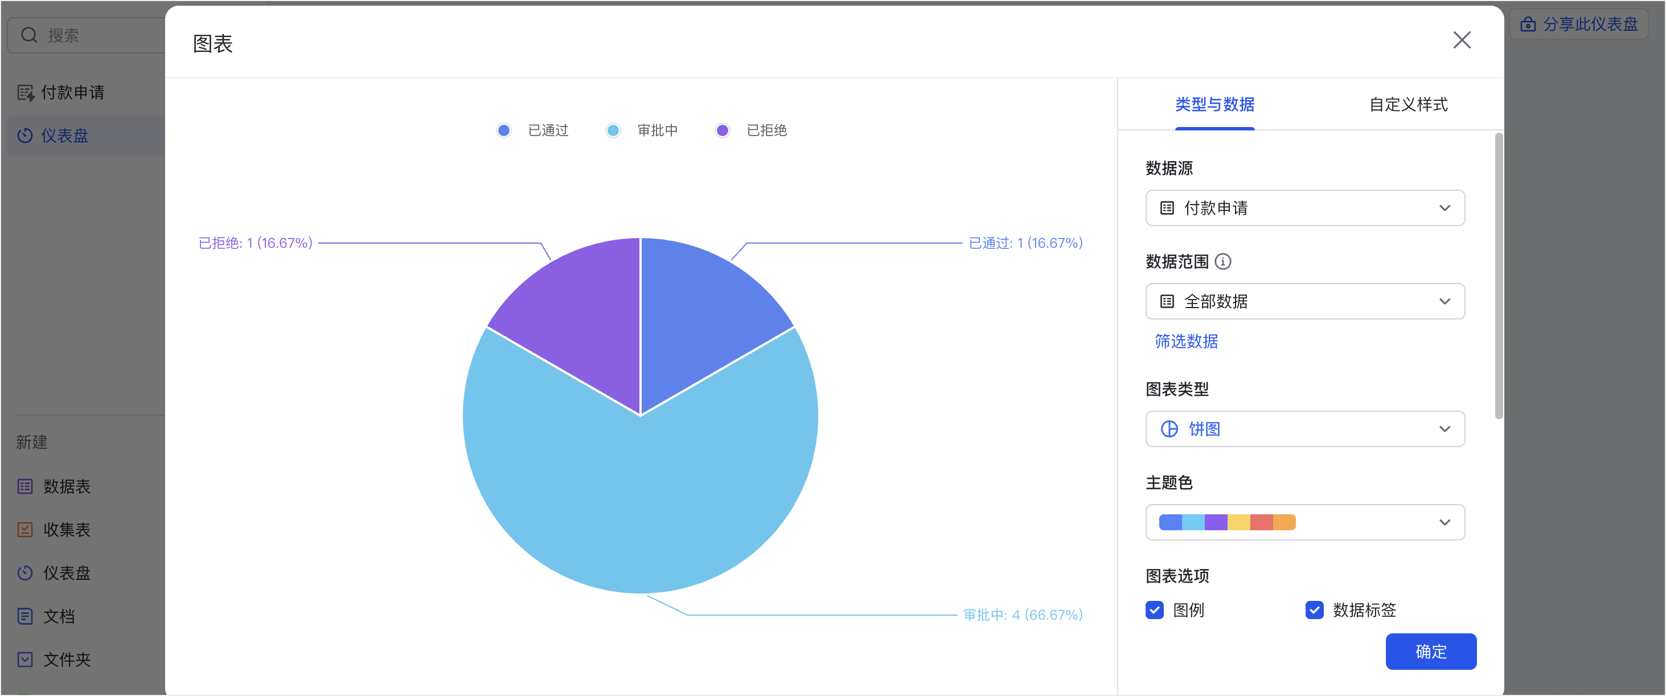Click chevron arrow of 数据范围 select
This screenshot has height=696, width=1666.
[x=1444, y=301]
